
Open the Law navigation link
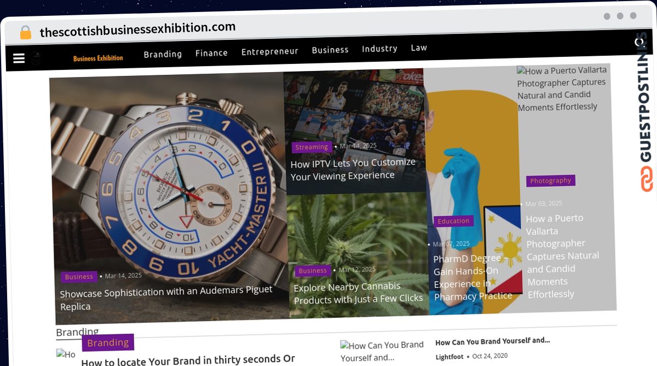tap(419, 48)
